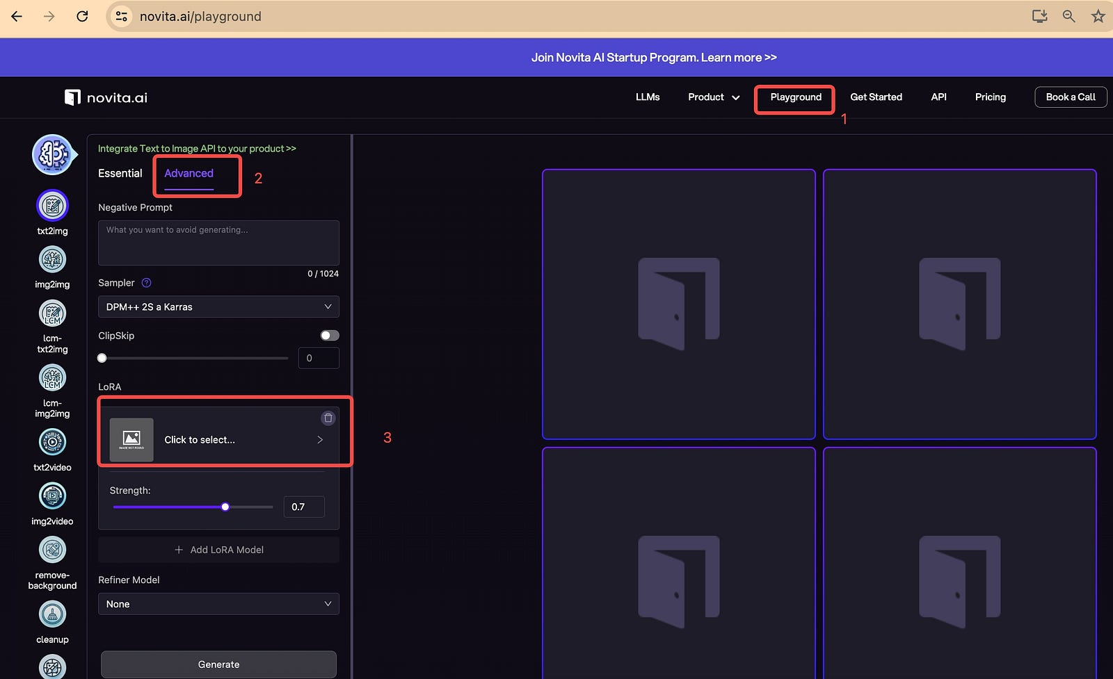Open Pricing in the top navigation
The width and height of the screenshot is (1113, 679).
tap(991, 97)
